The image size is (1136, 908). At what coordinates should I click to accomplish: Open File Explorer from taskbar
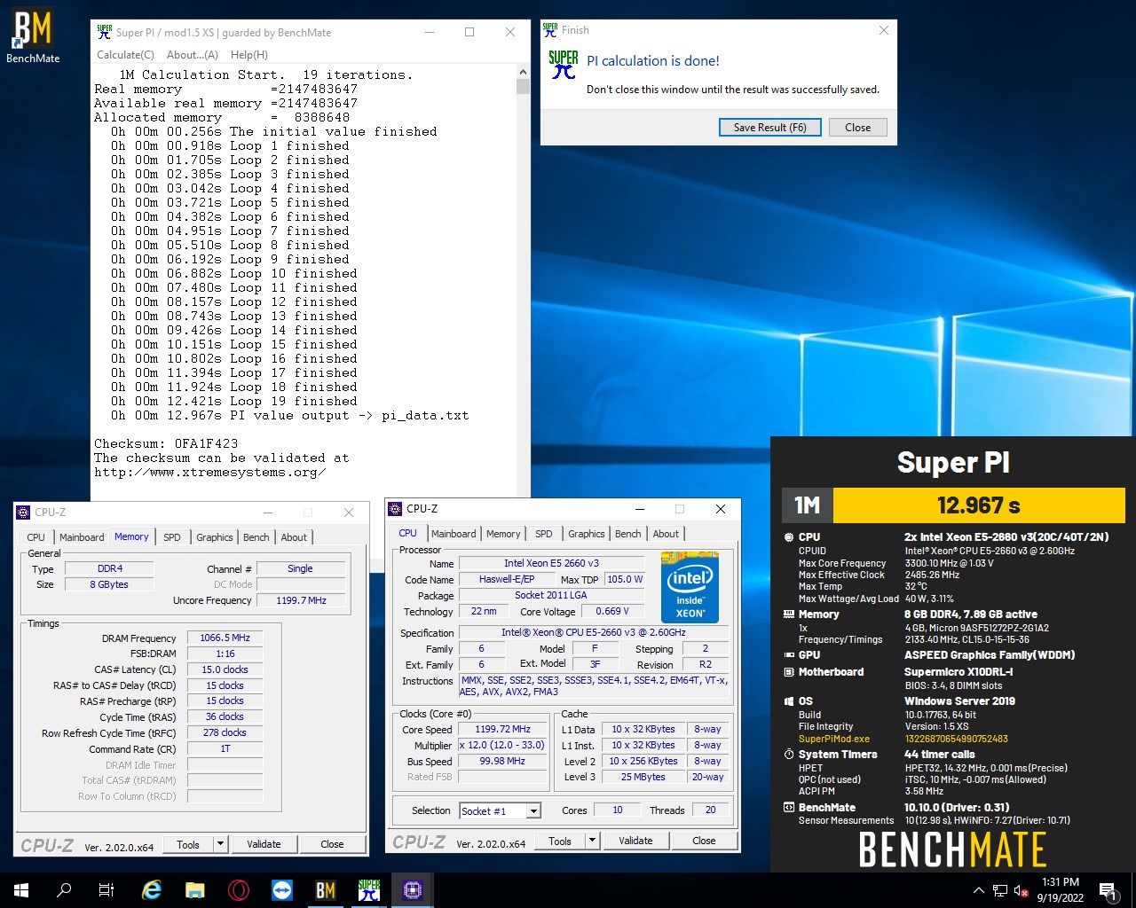(195, 890)
